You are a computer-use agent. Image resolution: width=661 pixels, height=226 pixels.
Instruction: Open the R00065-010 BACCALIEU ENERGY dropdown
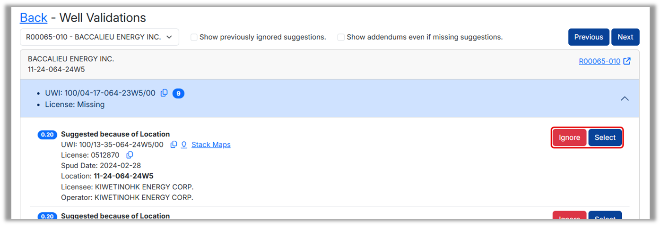(99, 37)
